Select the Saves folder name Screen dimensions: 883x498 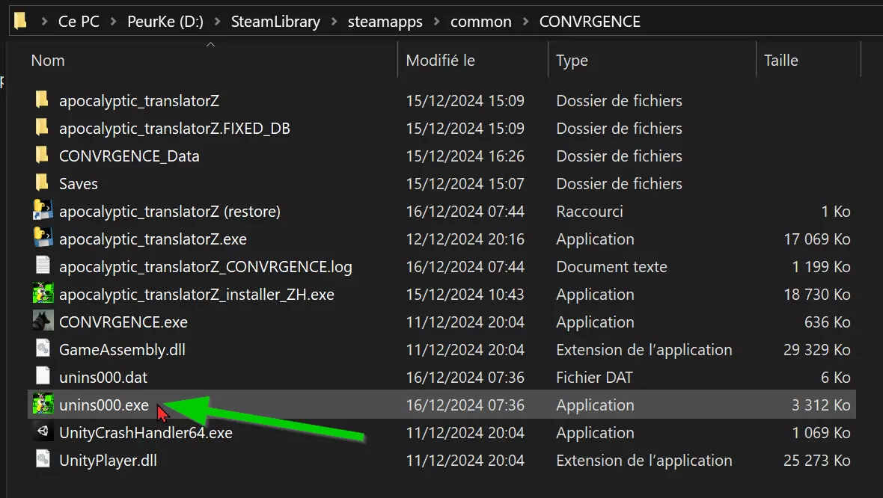pyautogui.click(x=79, y=183)
